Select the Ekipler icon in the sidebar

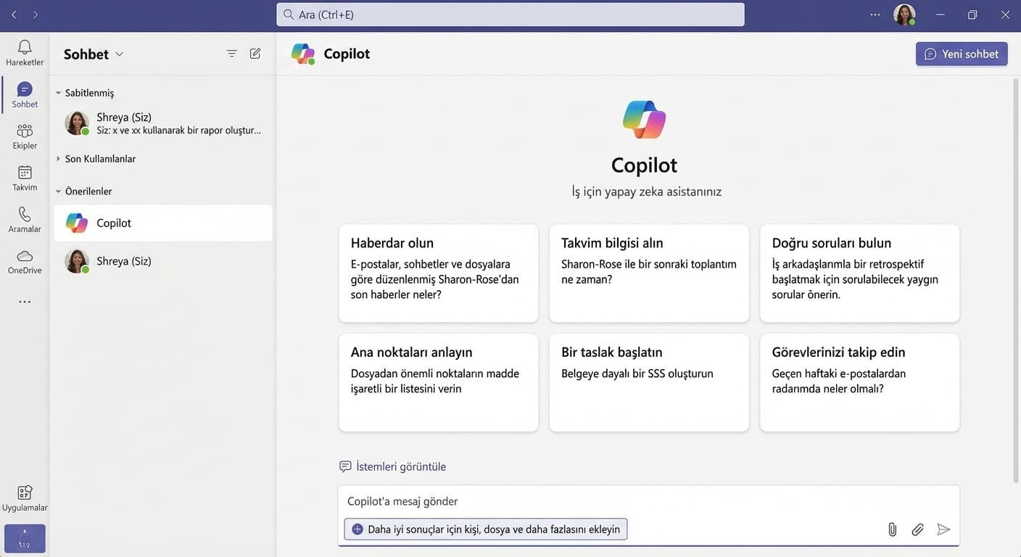coord(24,135)
